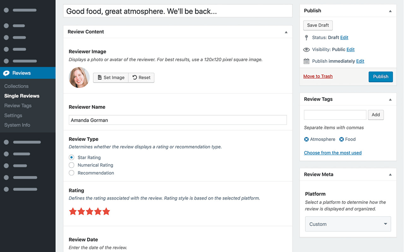Open the Platform dropdown showing Custom
This screenshot has width=404, height=252.
[348, 224]
